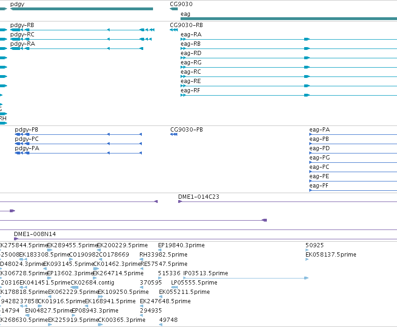Click the eag-PD protein label

[x=320, y=148]
